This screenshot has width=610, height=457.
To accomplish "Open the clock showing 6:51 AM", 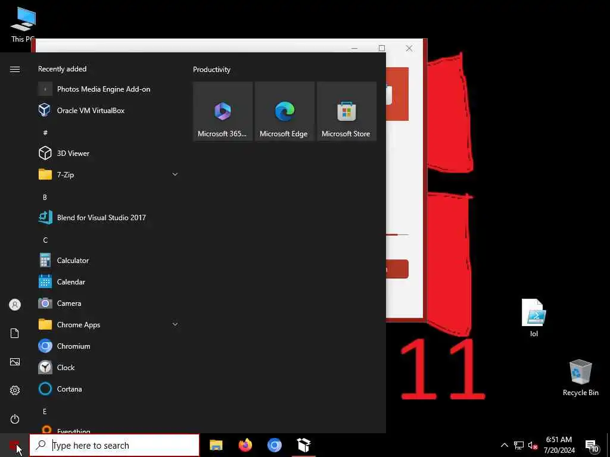I will click(x=559, y=445).
